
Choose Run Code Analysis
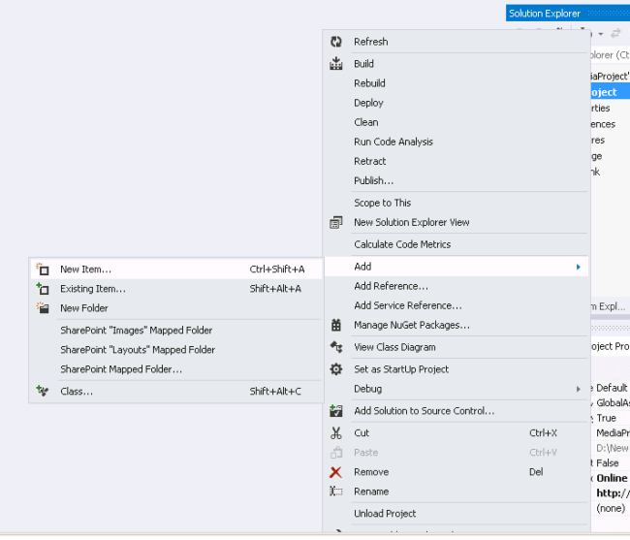tap(394, 142)
